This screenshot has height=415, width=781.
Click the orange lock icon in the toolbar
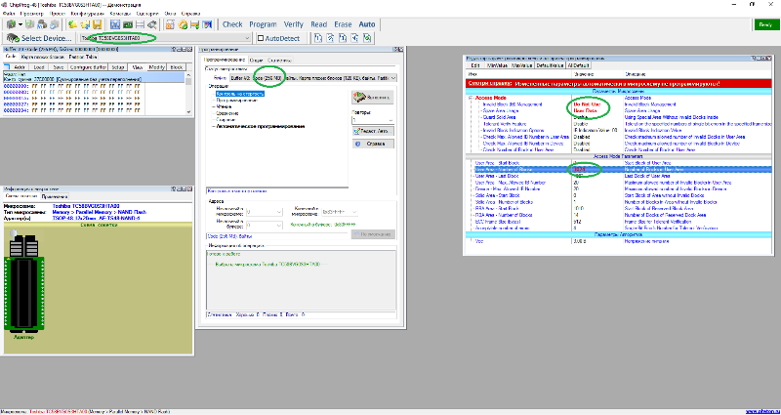click(170, 24)
